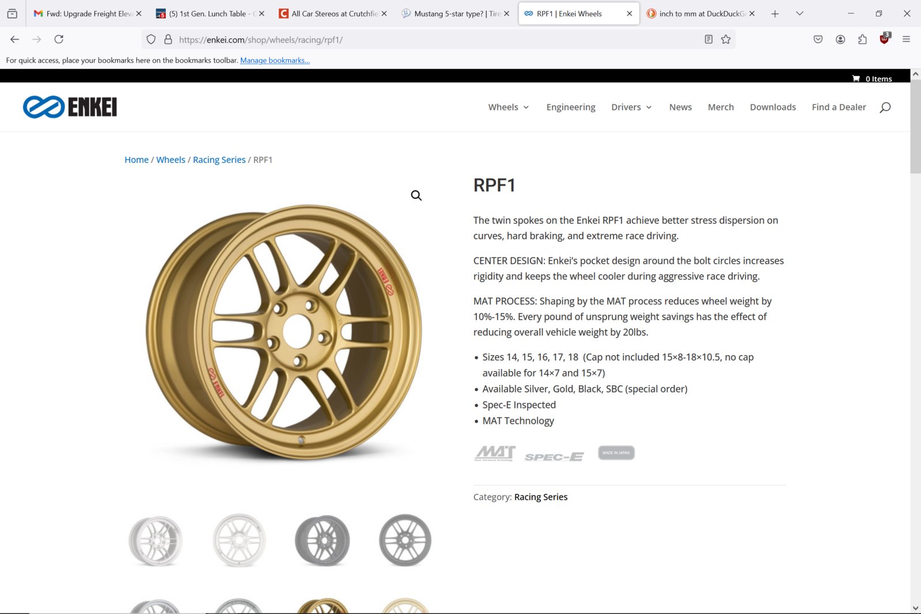Close the 1st Gen. Lunch Table tab

[x=261, y=13]
